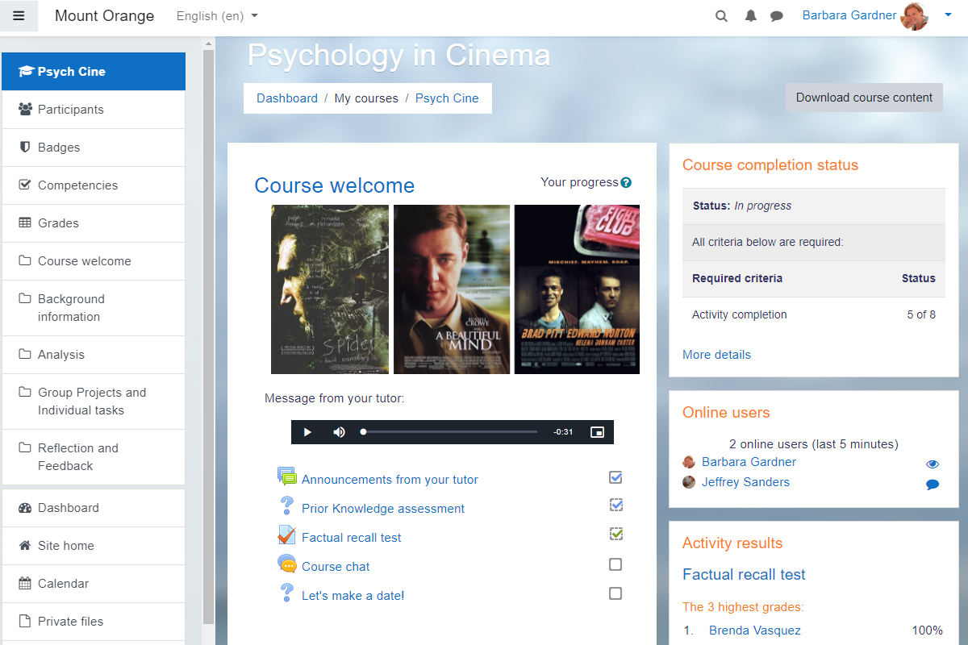Screen dimensions: 968x645
Task: Open the Factual recall test activity link
Action: pos(352,538)
